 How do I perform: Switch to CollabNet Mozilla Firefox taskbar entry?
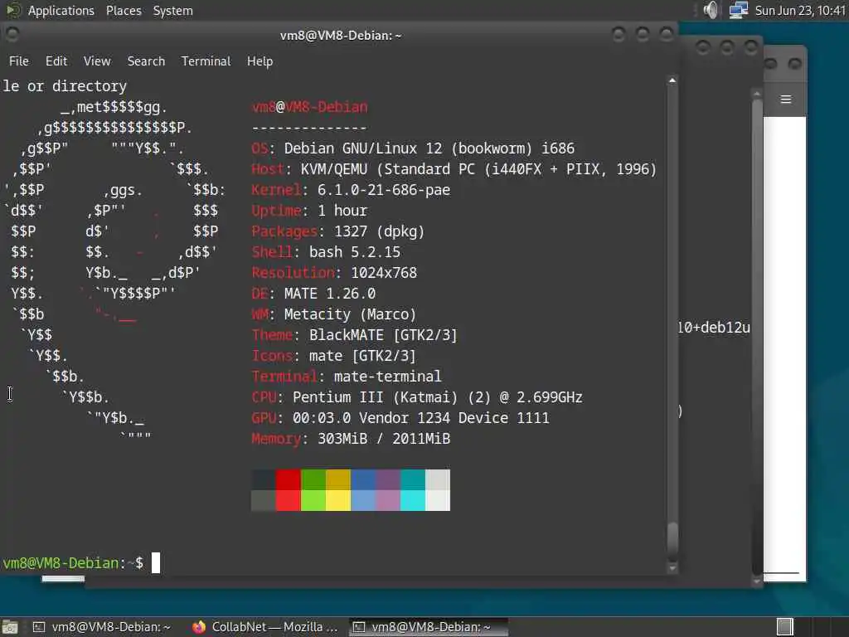(x=265, y=627)
